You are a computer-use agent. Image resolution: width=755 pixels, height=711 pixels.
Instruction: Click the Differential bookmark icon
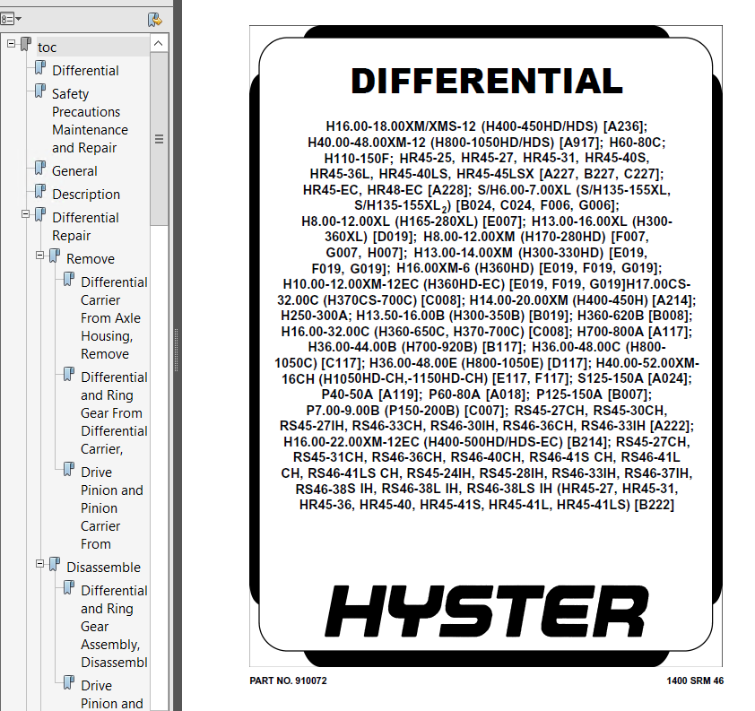point(39,68)
